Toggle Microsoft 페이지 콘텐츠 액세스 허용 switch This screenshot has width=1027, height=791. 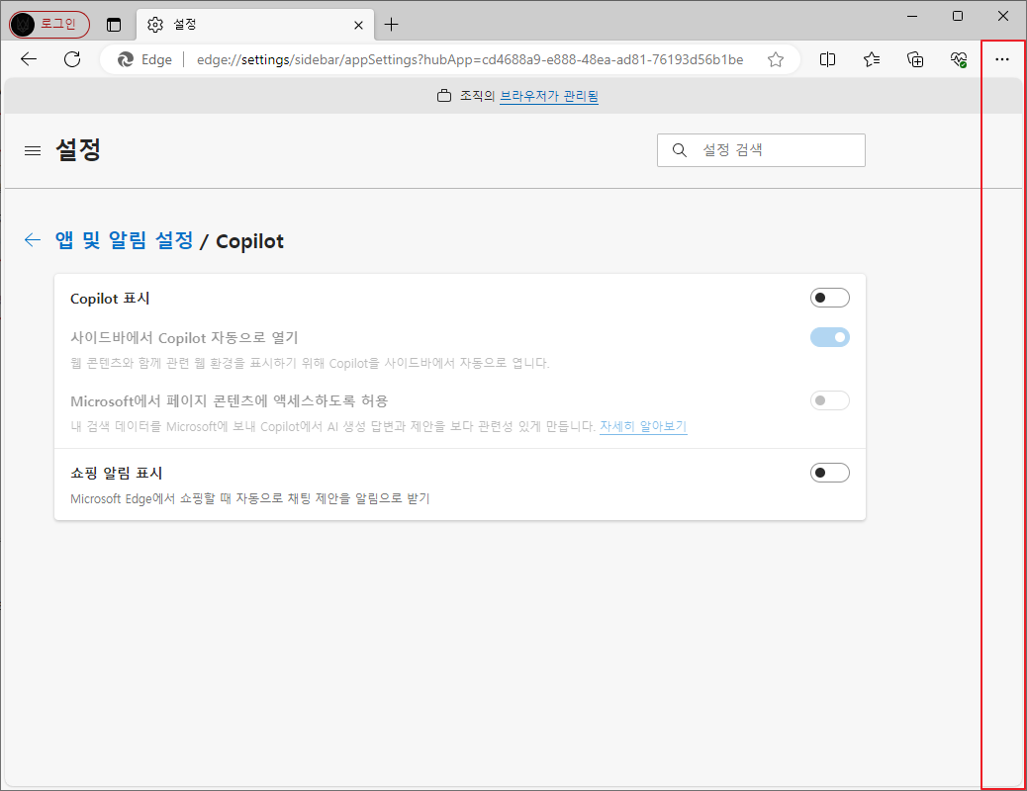tap(830, 400)
